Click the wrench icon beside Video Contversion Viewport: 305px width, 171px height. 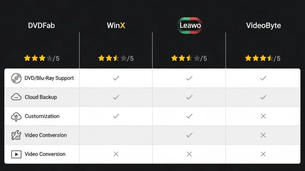coord(16,135)
